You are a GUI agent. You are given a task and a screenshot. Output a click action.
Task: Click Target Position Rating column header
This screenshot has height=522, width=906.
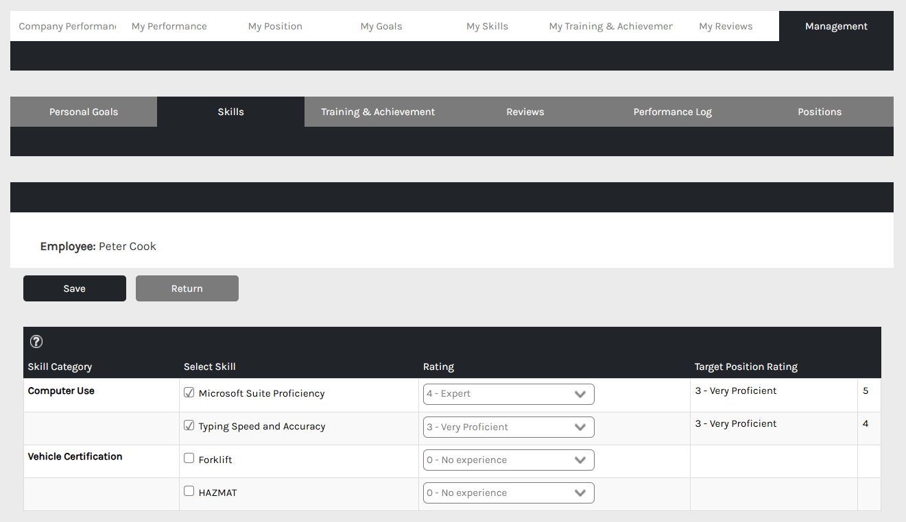pos(746,366)
